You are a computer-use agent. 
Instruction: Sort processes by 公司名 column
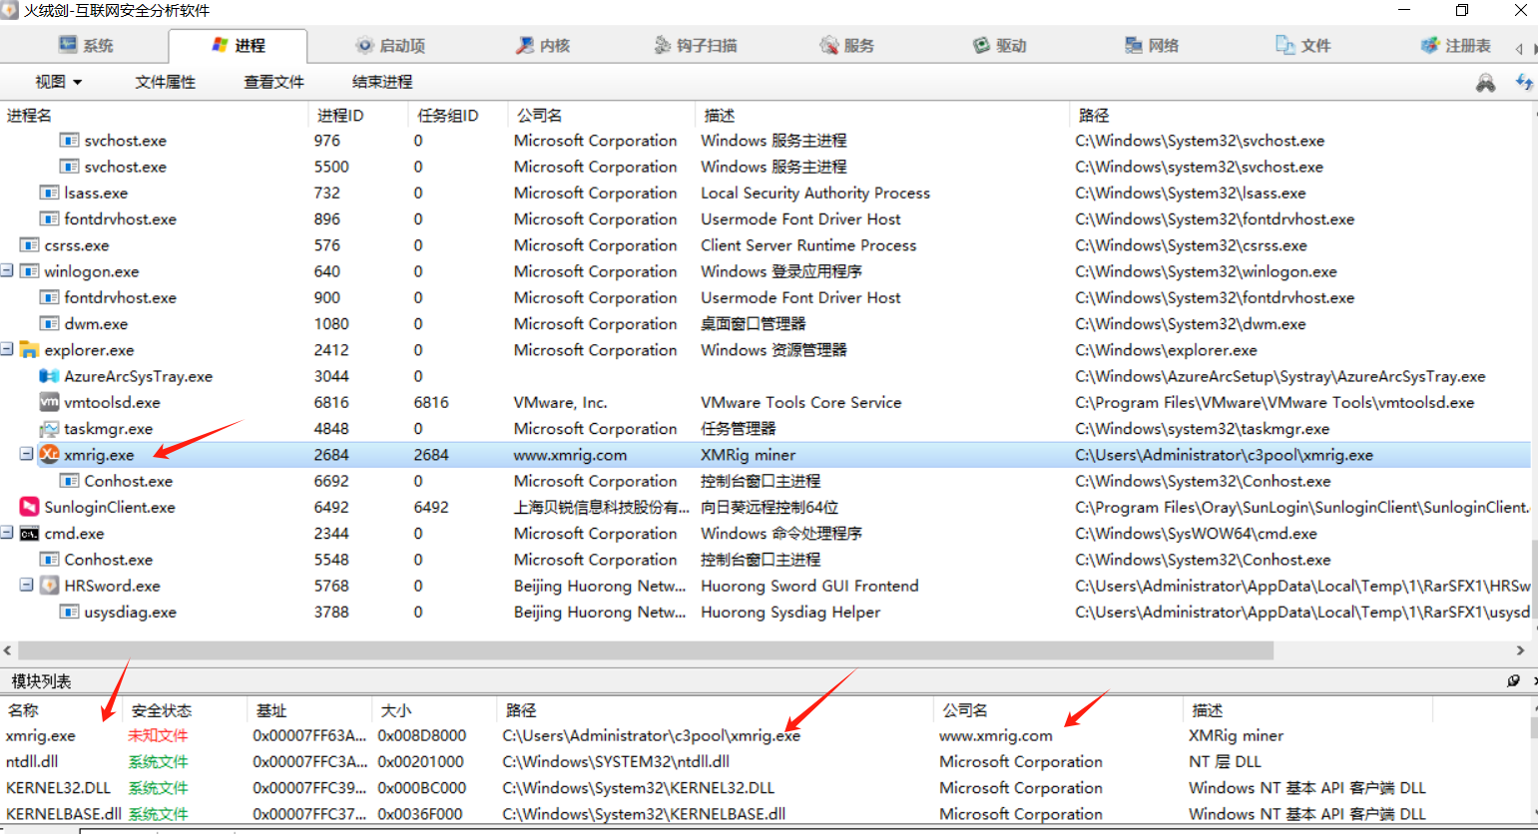pyautogui.click(x=601, y=116)
